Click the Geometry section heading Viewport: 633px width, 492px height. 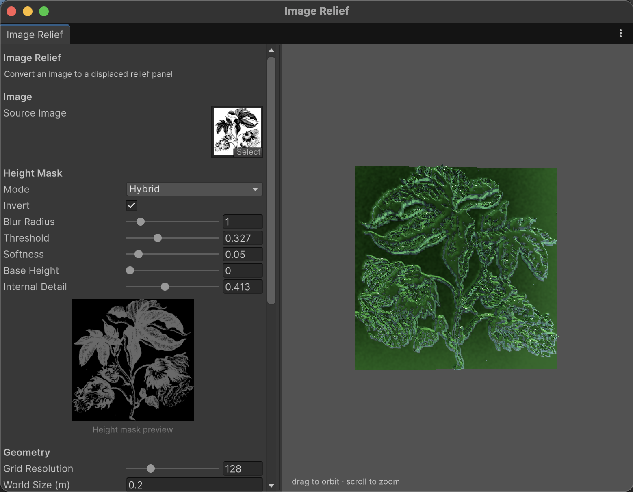[x=27, y=452]
